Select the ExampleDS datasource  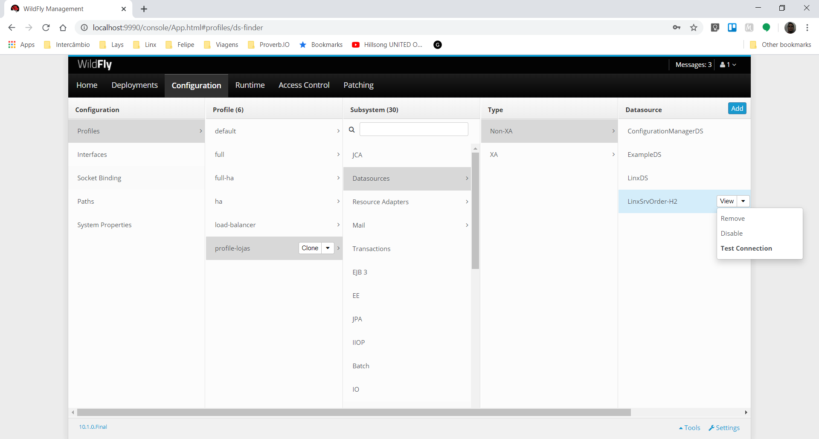click(684, 155)
